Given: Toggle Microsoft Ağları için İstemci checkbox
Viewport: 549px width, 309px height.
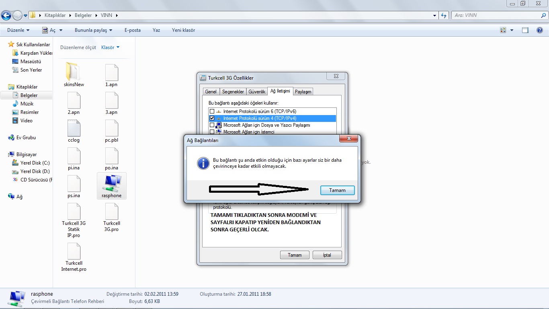Looking at the screenshot, I should (212, 132).
